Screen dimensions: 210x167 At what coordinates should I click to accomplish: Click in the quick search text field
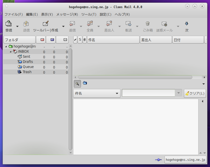tap(148, 93)
